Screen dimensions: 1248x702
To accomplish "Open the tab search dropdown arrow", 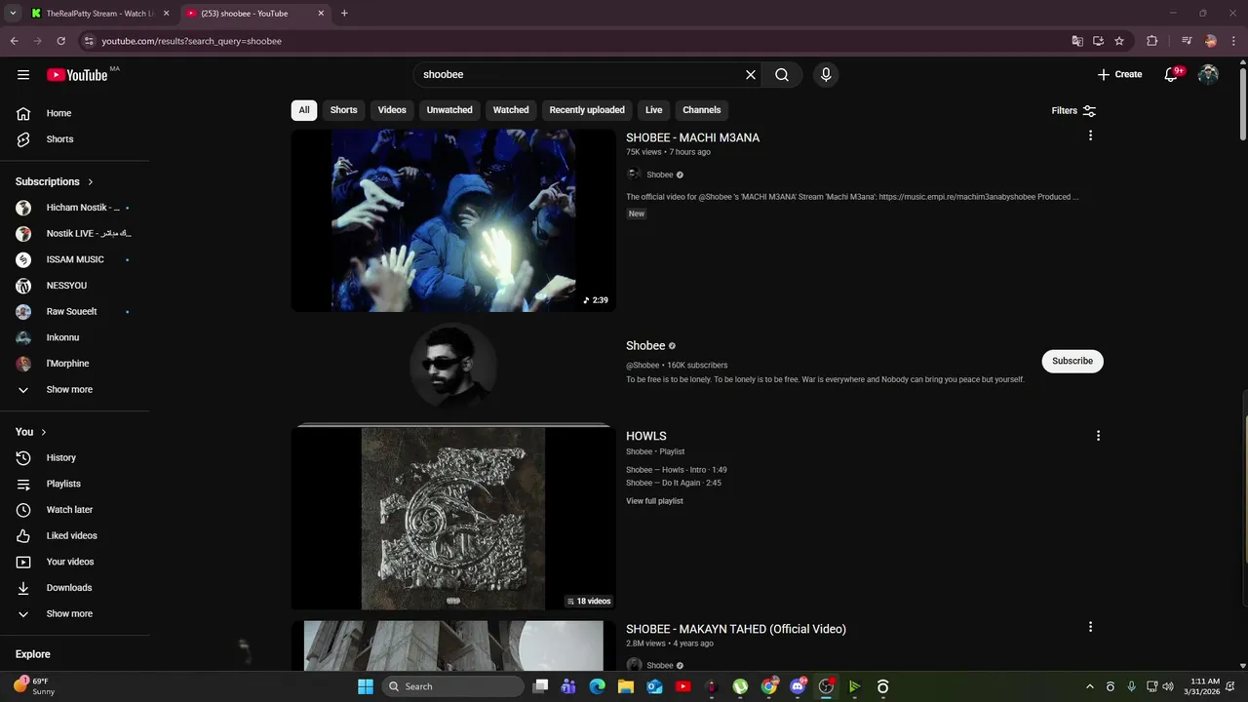I will (13, 13).
